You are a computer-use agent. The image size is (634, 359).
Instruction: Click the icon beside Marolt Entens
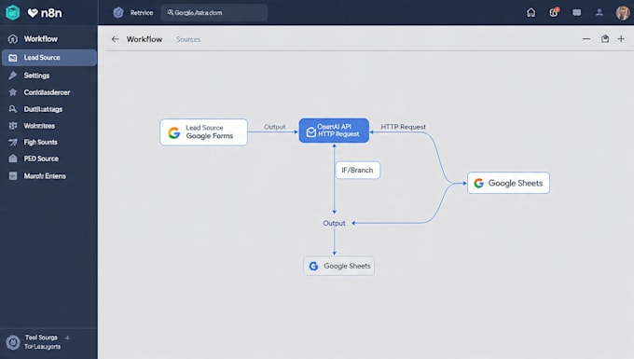(x=13, y=176)
